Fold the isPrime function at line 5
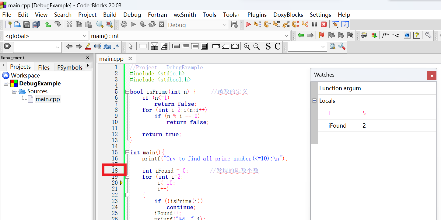The image size is (441, 220). 127,91
